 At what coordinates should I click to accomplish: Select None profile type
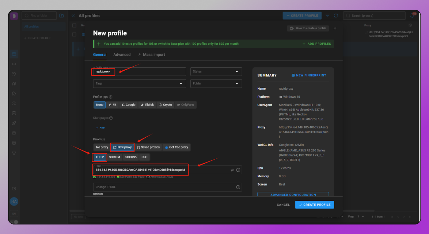pyautogui.click(x=100, y=105)
